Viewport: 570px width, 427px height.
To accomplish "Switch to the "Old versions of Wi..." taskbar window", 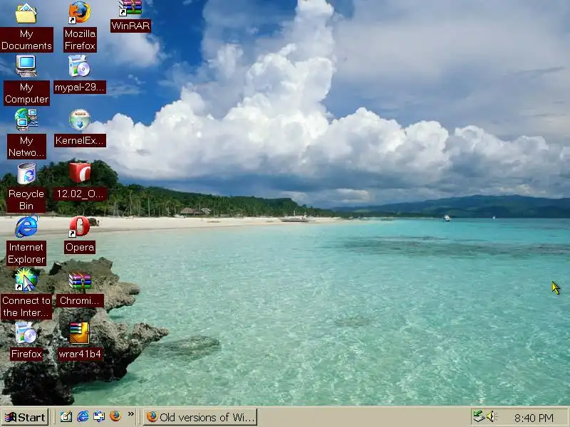I will tap(200, 417).
